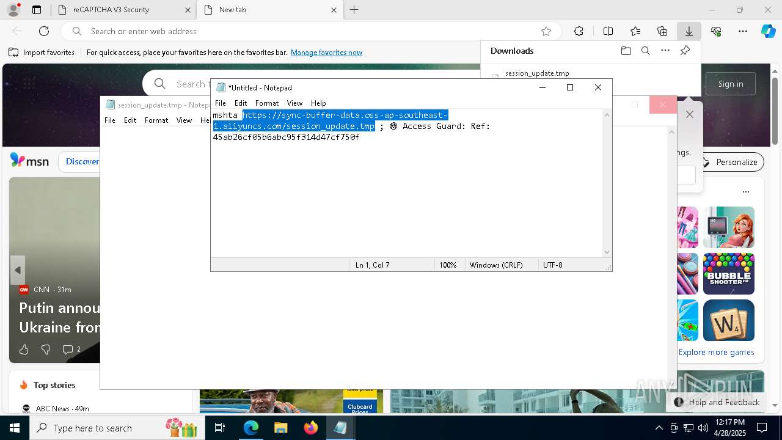Focus the taskbar search box
The height and width of the screenshot is (440, 782).
click(117, 428)
